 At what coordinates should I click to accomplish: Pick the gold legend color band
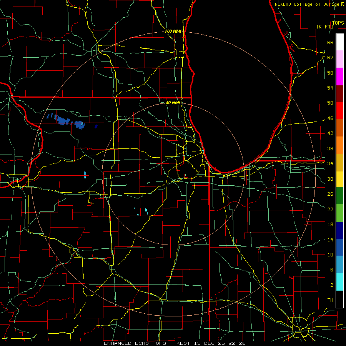pos(339,163)
